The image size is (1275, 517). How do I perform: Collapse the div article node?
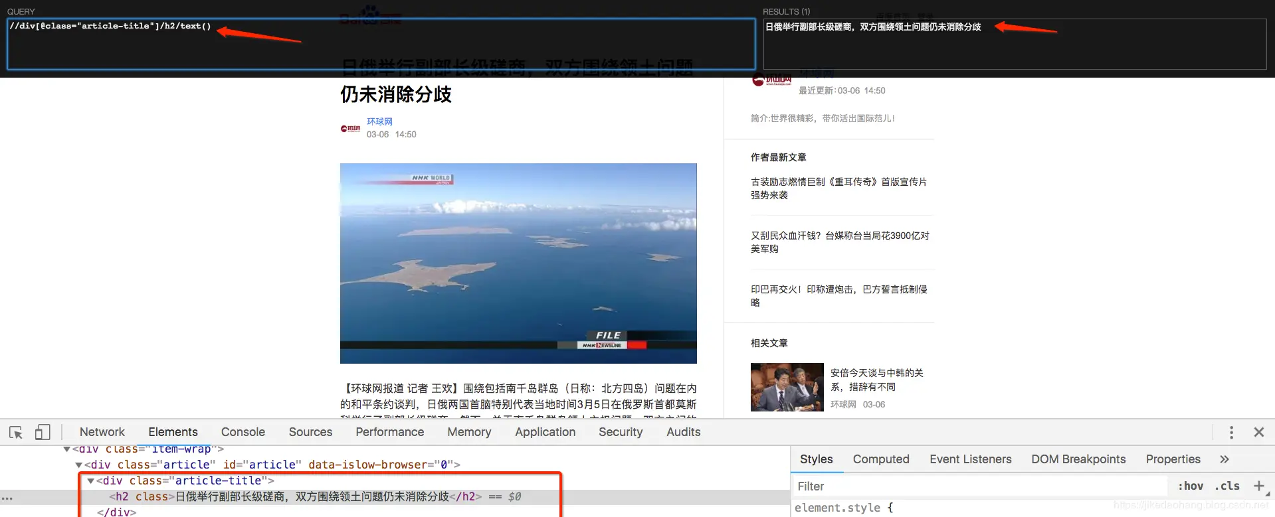click(x=78, y=465)
